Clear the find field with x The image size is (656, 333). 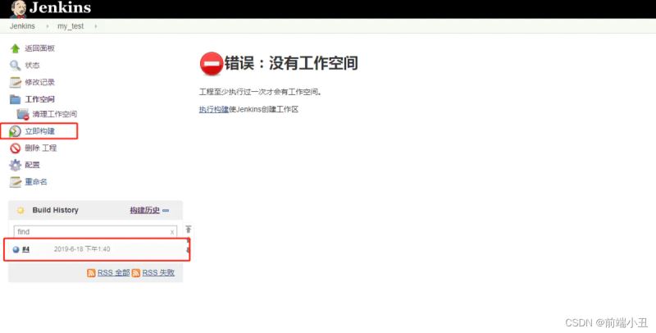[x=172, y=232]
